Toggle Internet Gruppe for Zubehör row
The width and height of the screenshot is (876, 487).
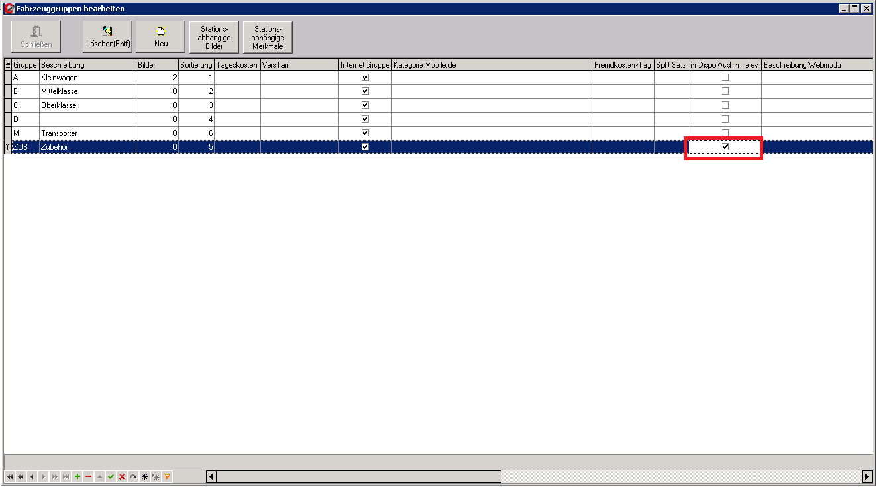(x=365, y=147)
